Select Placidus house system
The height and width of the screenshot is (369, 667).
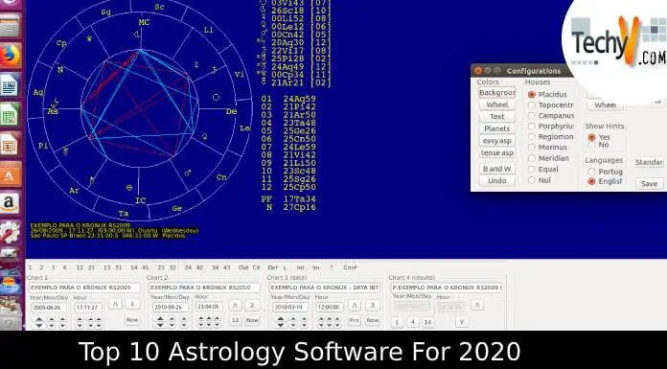point(531,94)
